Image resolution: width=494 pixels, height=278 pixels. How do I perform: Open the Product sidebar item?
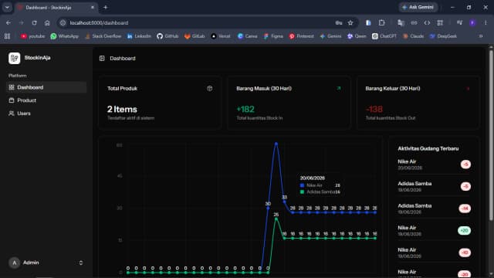click(46, 100)
